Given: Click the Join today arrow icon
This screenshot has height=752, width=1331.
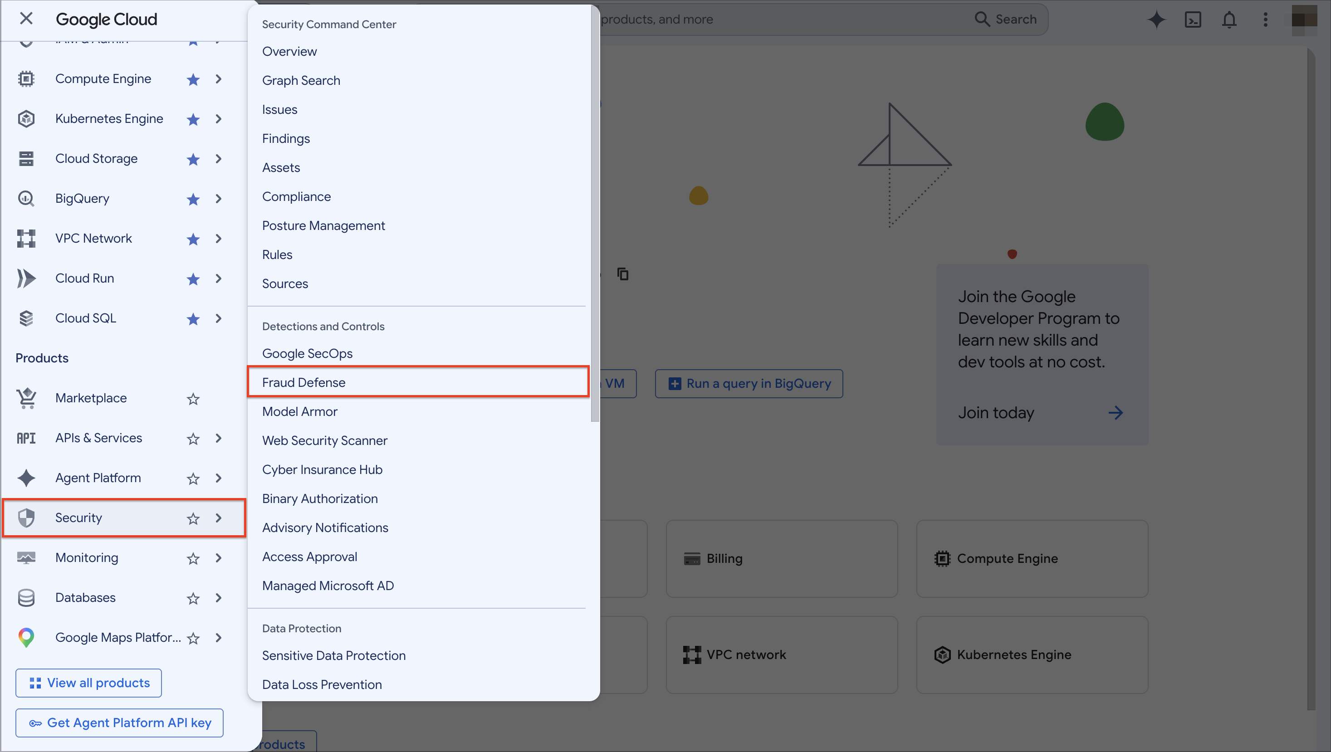Looking at the screenshot, I should 1116,413.
